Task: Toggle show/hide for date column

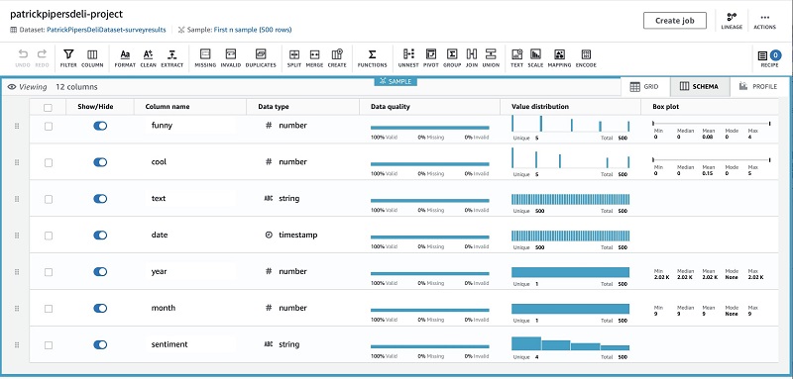Action: [x=100, y=236]
